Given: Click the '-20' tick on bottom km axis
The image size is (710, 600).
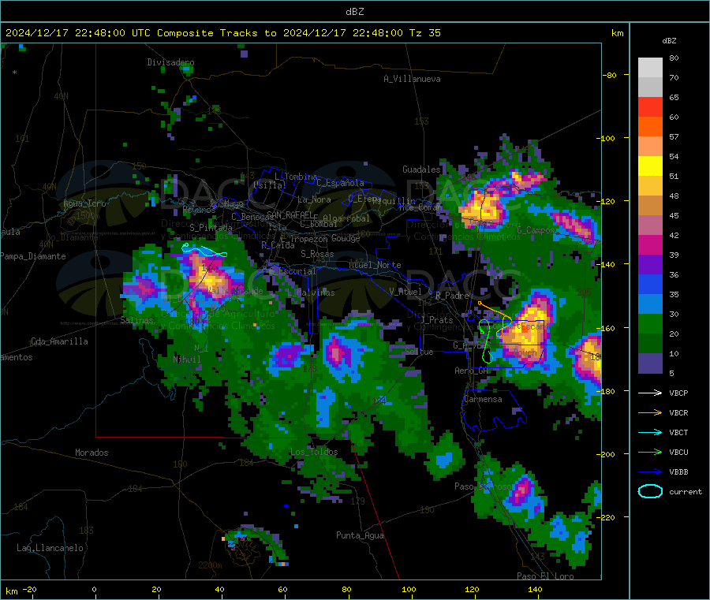Looking at the screenshot, I should [29, 589].
